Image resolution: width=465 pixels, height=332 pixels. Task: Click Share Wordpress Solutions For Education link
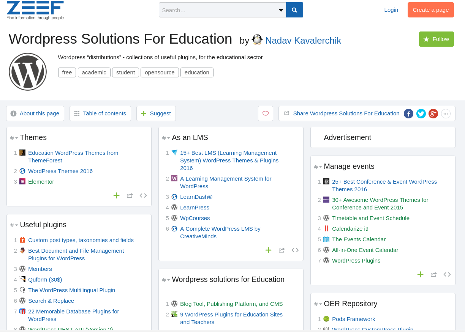click(346, 113)
